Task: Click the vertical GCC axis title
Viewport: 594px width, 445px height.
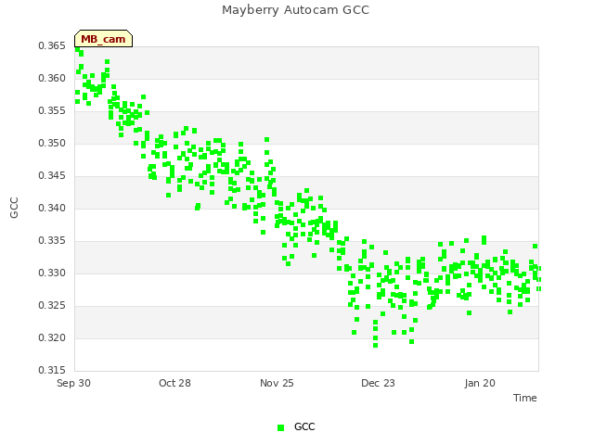Action: [14, 208]
